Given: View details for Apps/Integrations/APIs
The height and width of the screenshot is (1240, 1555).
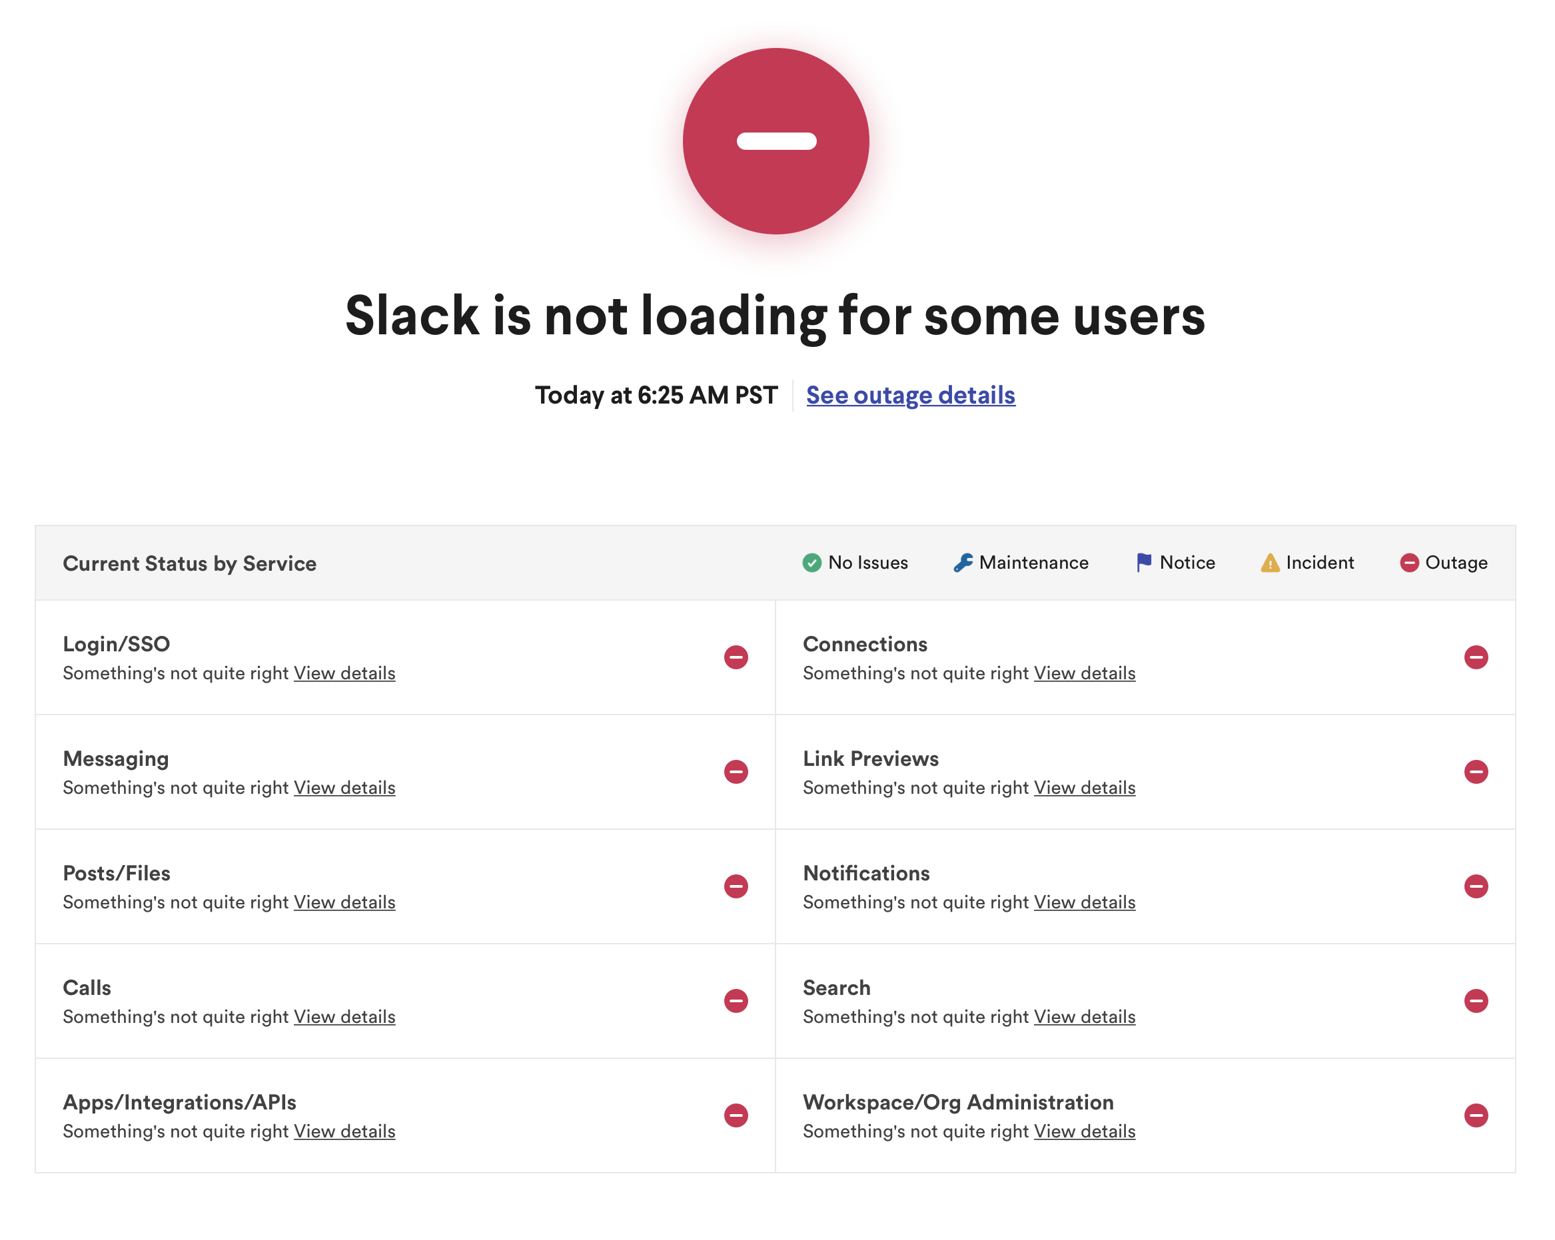Looking at the screenshot, I should click(344, 1131).
